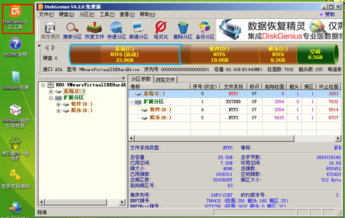Expand the 软件(D:) tree node
The image size is (345, 218).
pyautogui.click(x=58, y=104)
